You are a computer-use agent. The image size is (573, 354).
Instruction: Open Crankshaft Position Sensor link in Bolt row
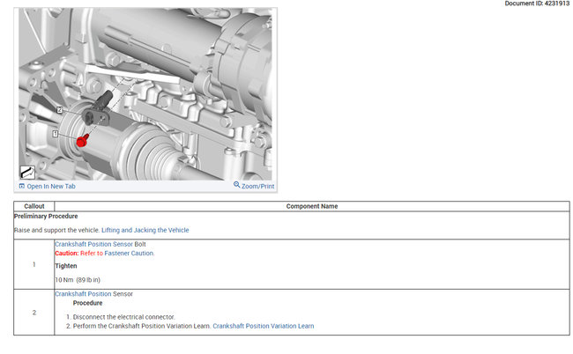(x=94, y=244)
